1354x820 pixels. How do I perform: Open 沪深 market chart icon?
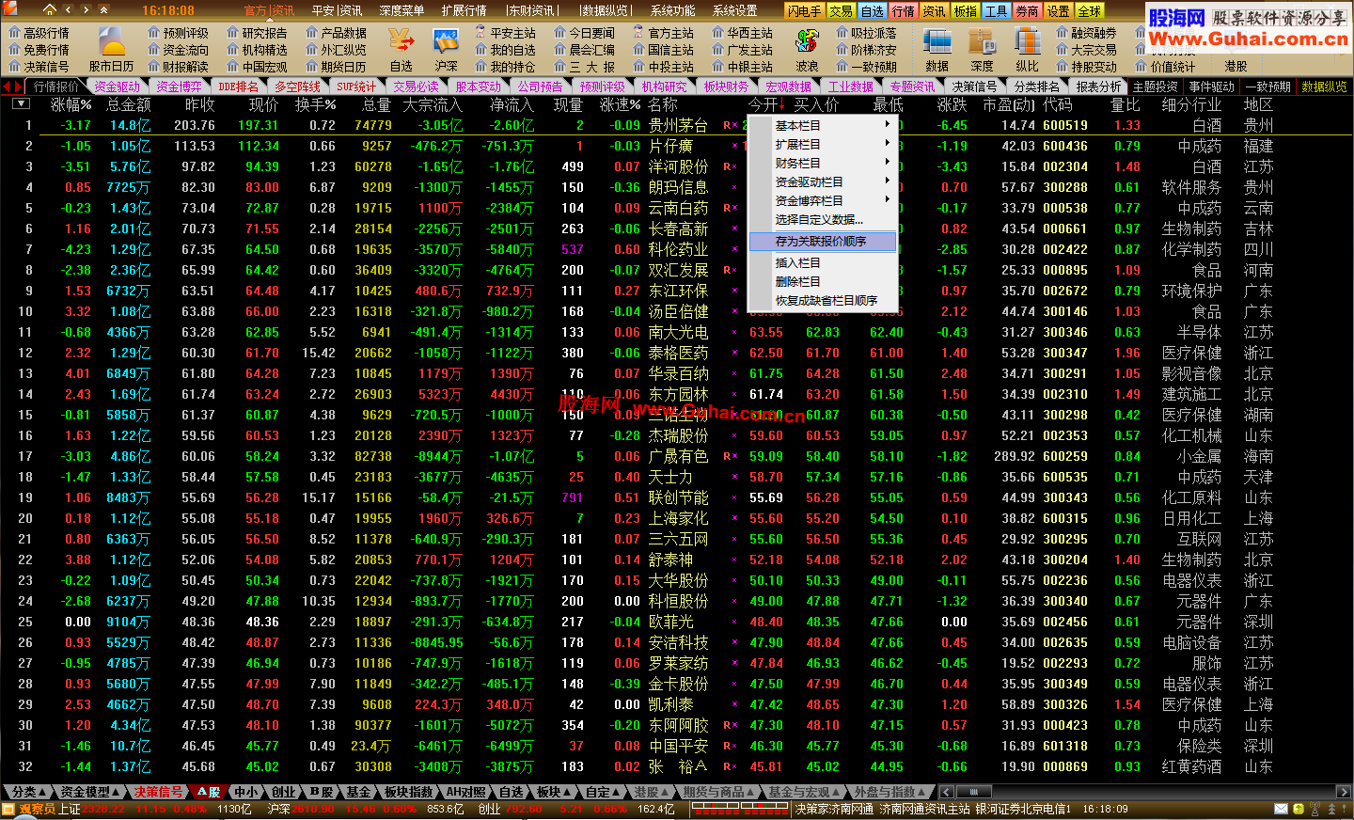446,42
